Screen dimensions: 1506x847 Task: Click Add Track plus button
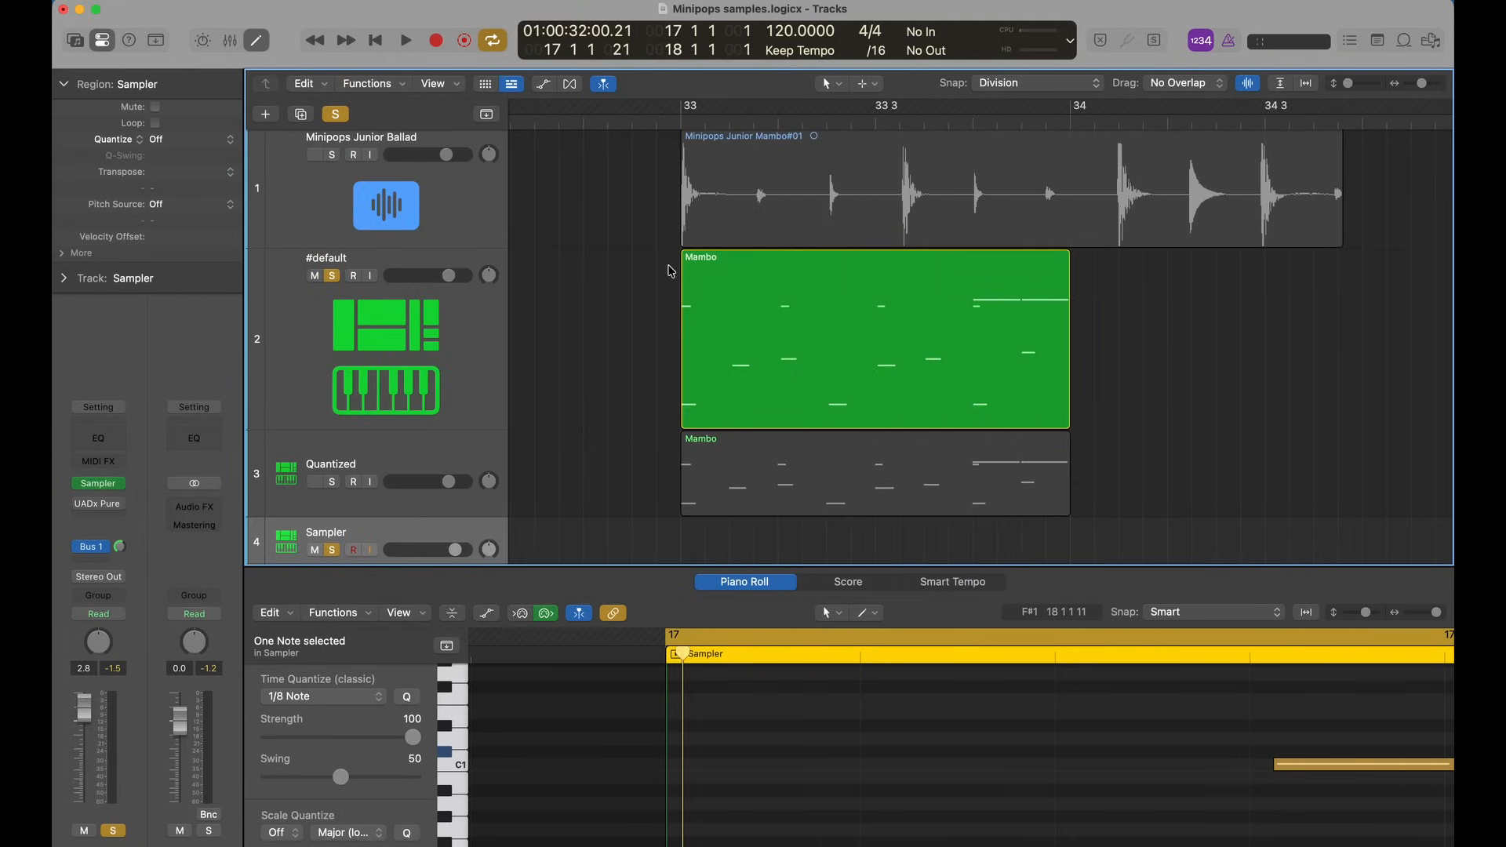point(265,115)
